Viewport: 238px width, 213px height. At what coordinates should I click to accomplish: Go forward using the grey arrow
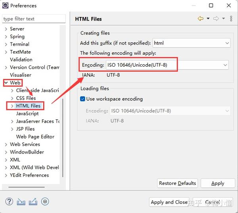(216, 19)
